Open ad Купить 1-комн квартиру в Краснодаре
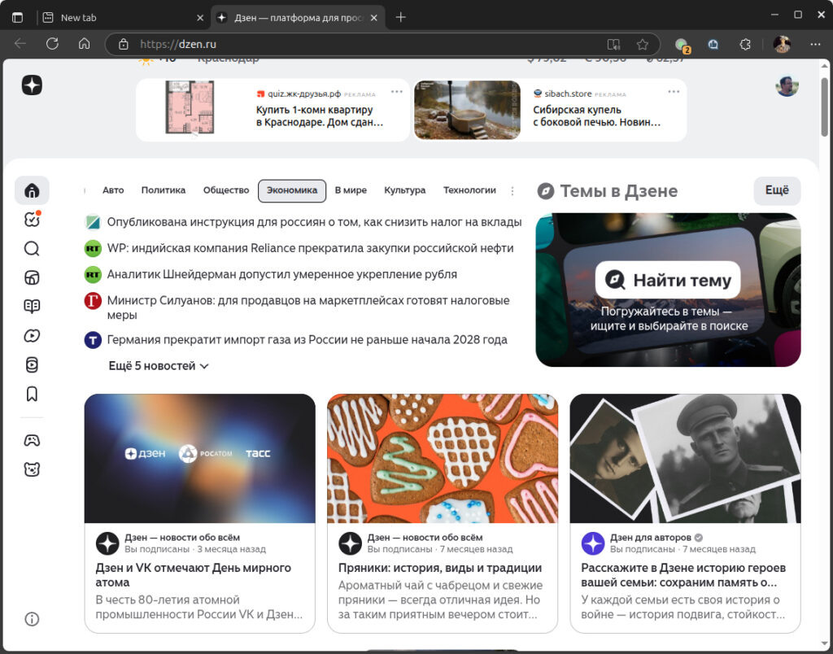This screenshot has width=833, height=654. [319, 116]
